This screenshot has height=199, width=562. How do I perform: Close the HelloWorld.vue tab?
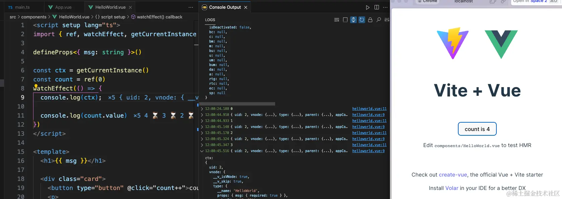(x=130, y=7)
